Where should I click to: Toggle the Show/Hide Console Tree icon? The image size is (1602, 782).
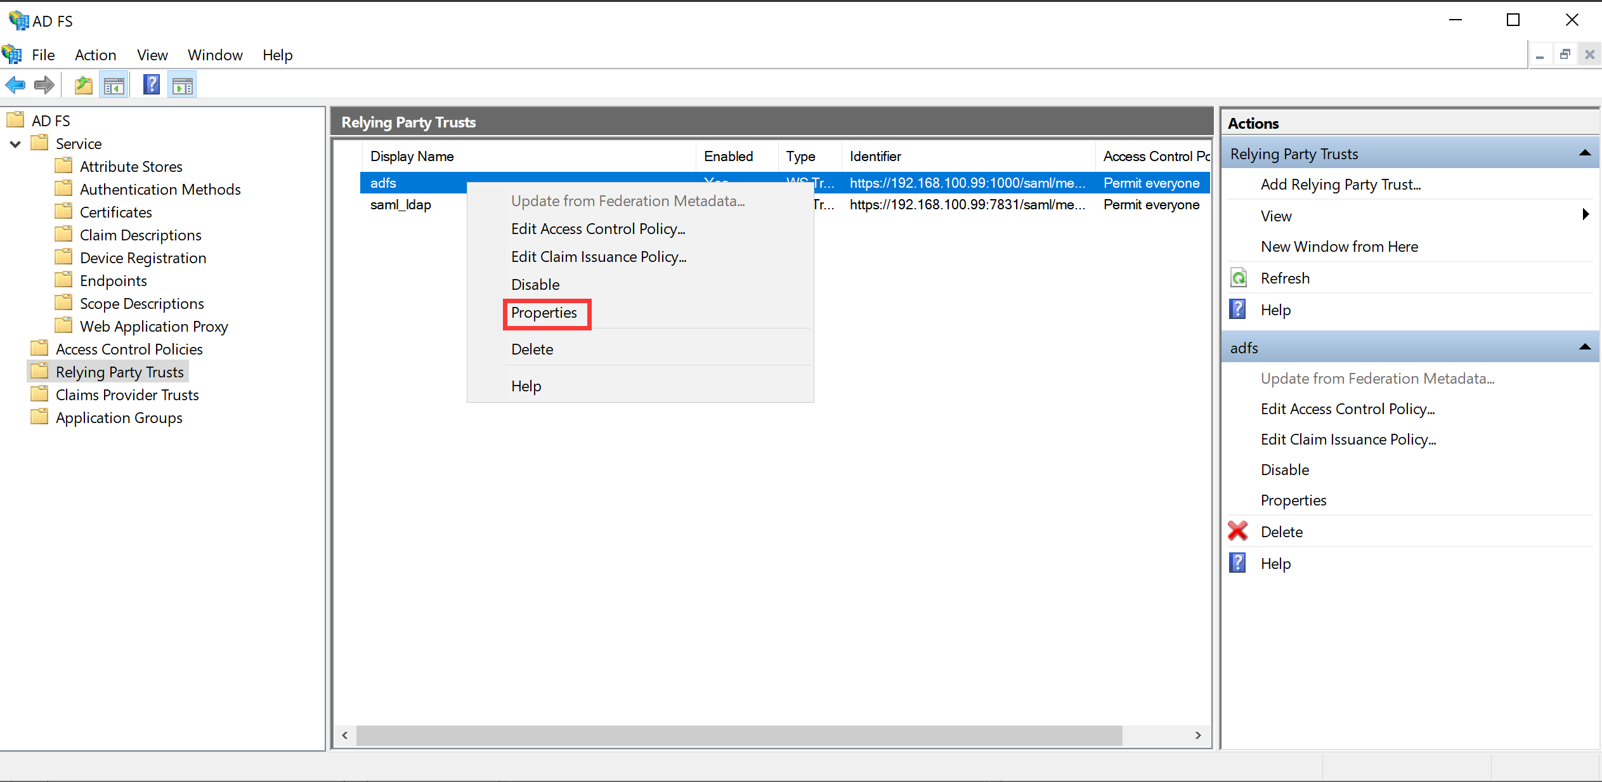pyautogui.click(x=114, y=85)
